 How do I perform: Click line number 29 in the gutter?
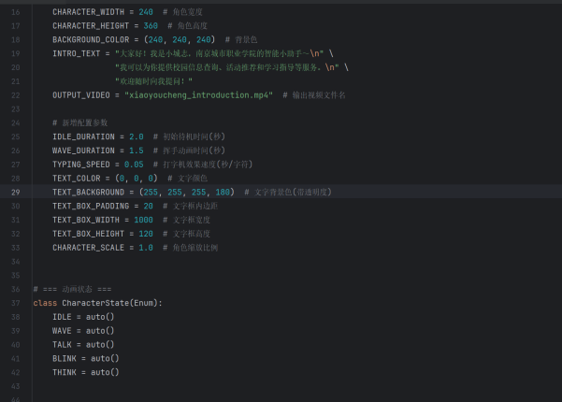point(15,192)
